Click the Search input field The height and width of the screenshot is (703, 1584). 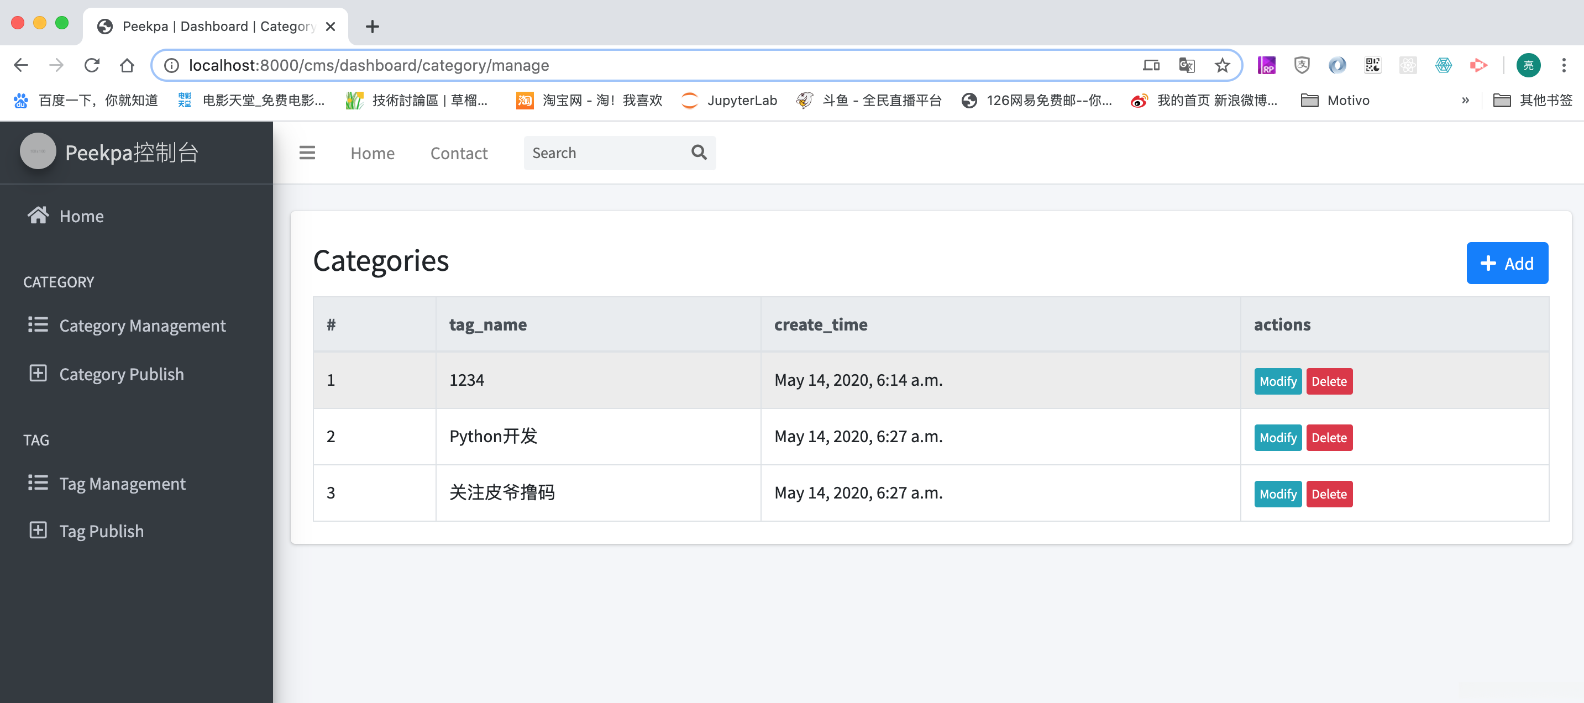point(606,153)
